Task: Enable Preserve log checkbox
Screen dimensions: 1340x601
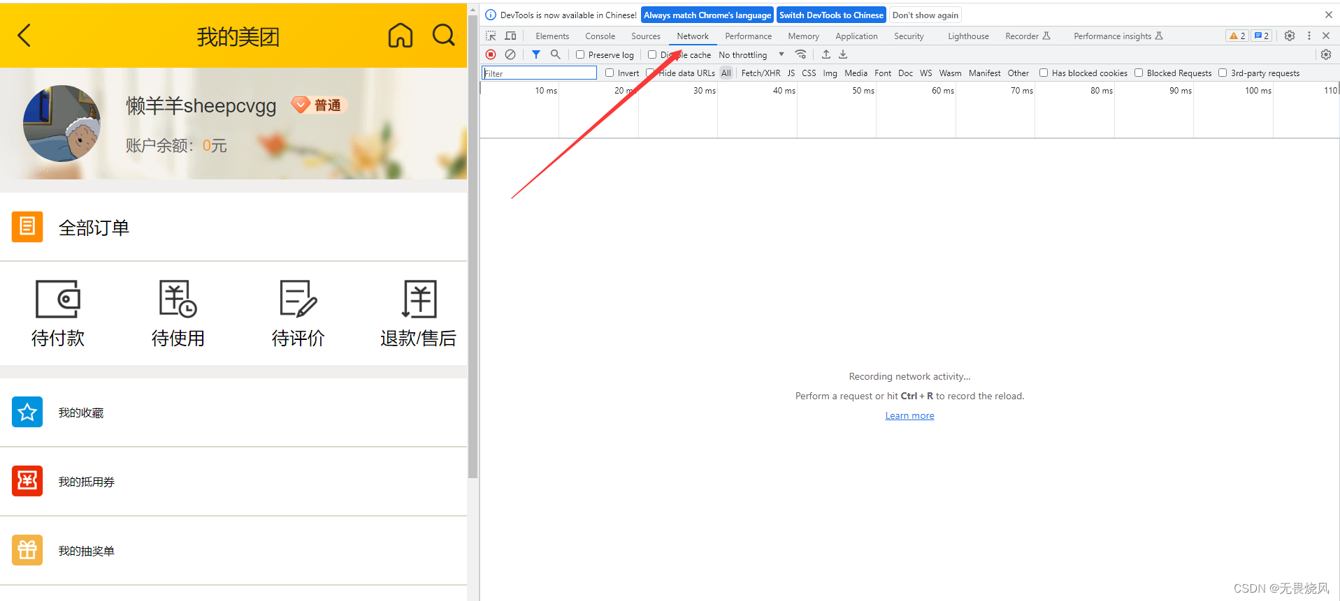Action: 580,54
